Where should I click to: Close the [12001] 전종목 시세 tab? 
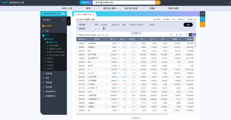(94, 14)
